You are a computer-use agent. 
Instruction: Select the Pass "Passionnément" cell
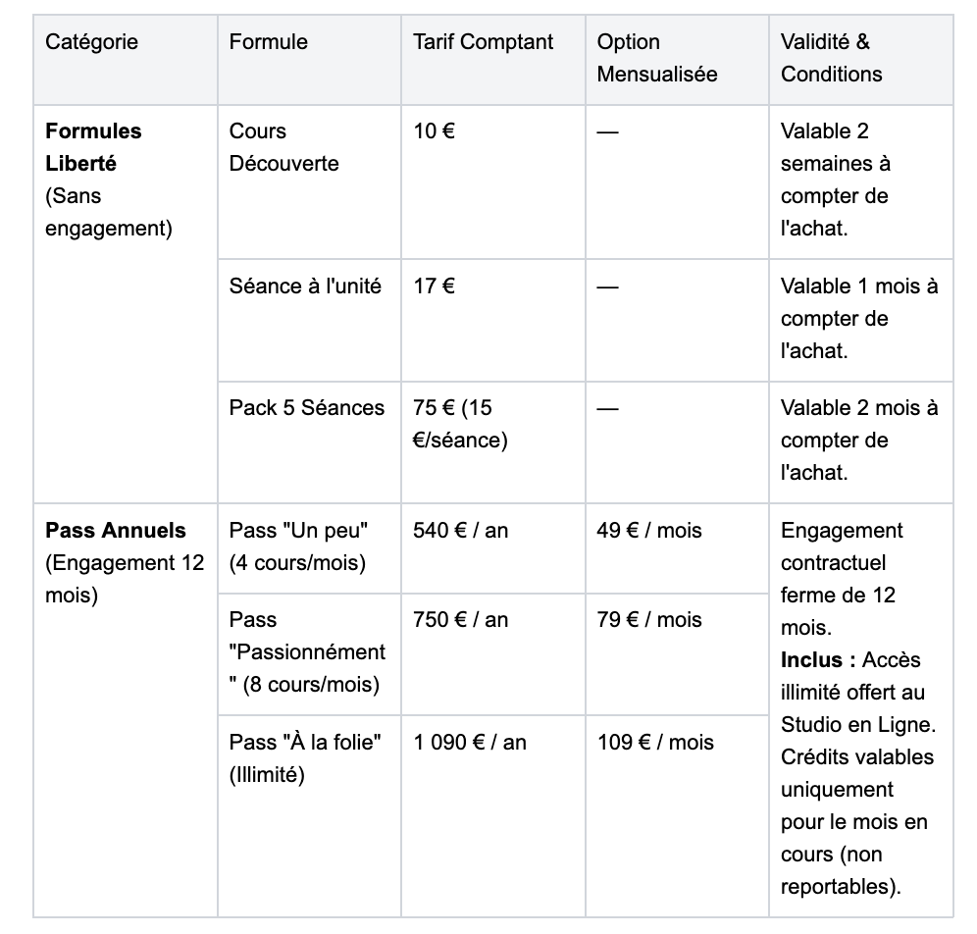(309, 654)
